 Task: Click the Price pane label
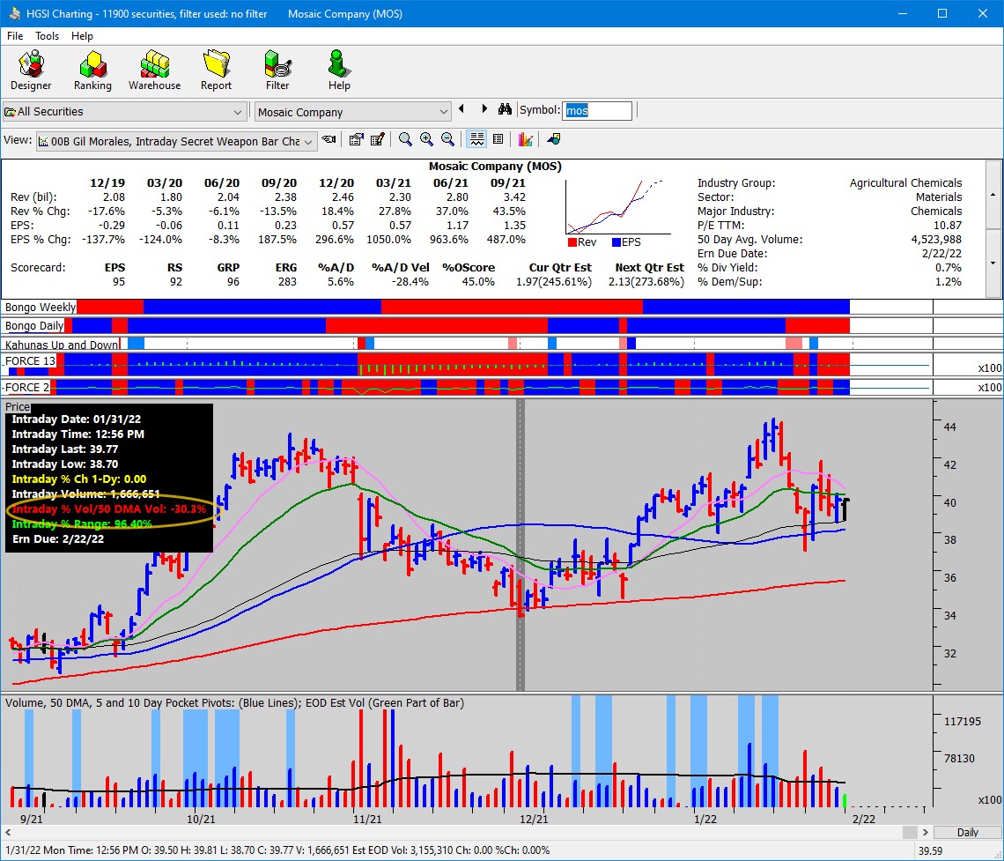tap(18, 407)
